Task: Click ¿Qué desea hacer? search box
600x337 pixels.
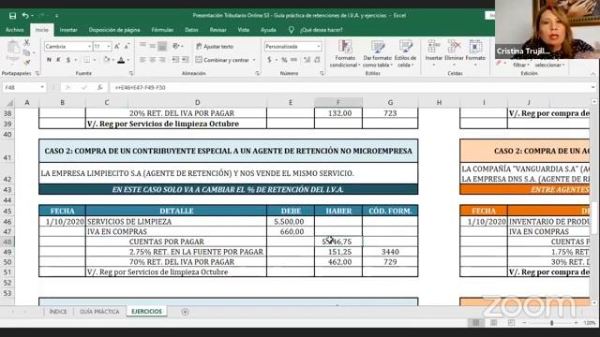Action: click(322, 30)
